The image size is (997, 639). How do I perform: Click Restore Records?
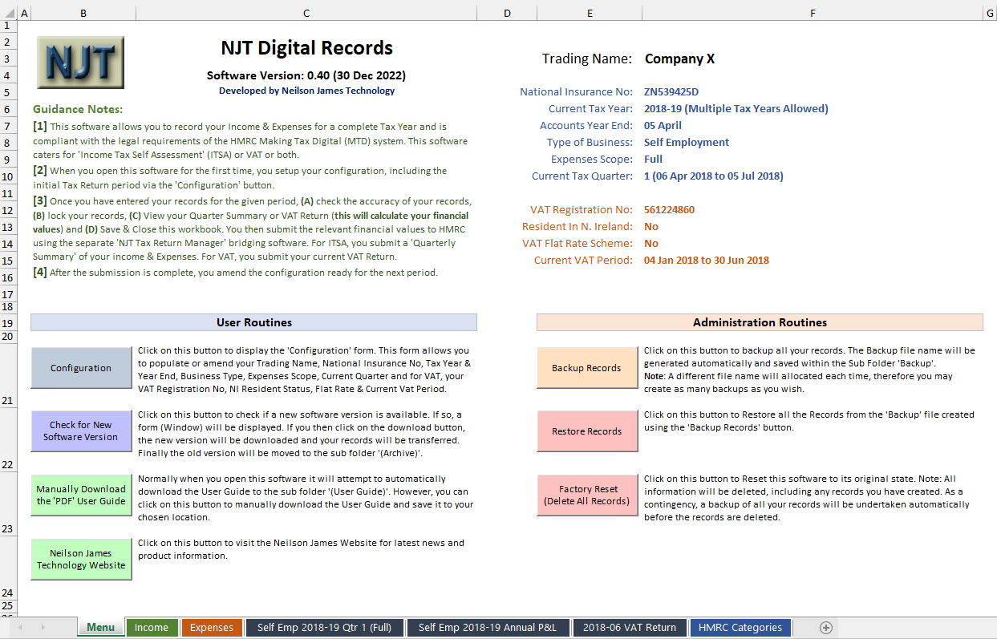[x=587, y=431]
